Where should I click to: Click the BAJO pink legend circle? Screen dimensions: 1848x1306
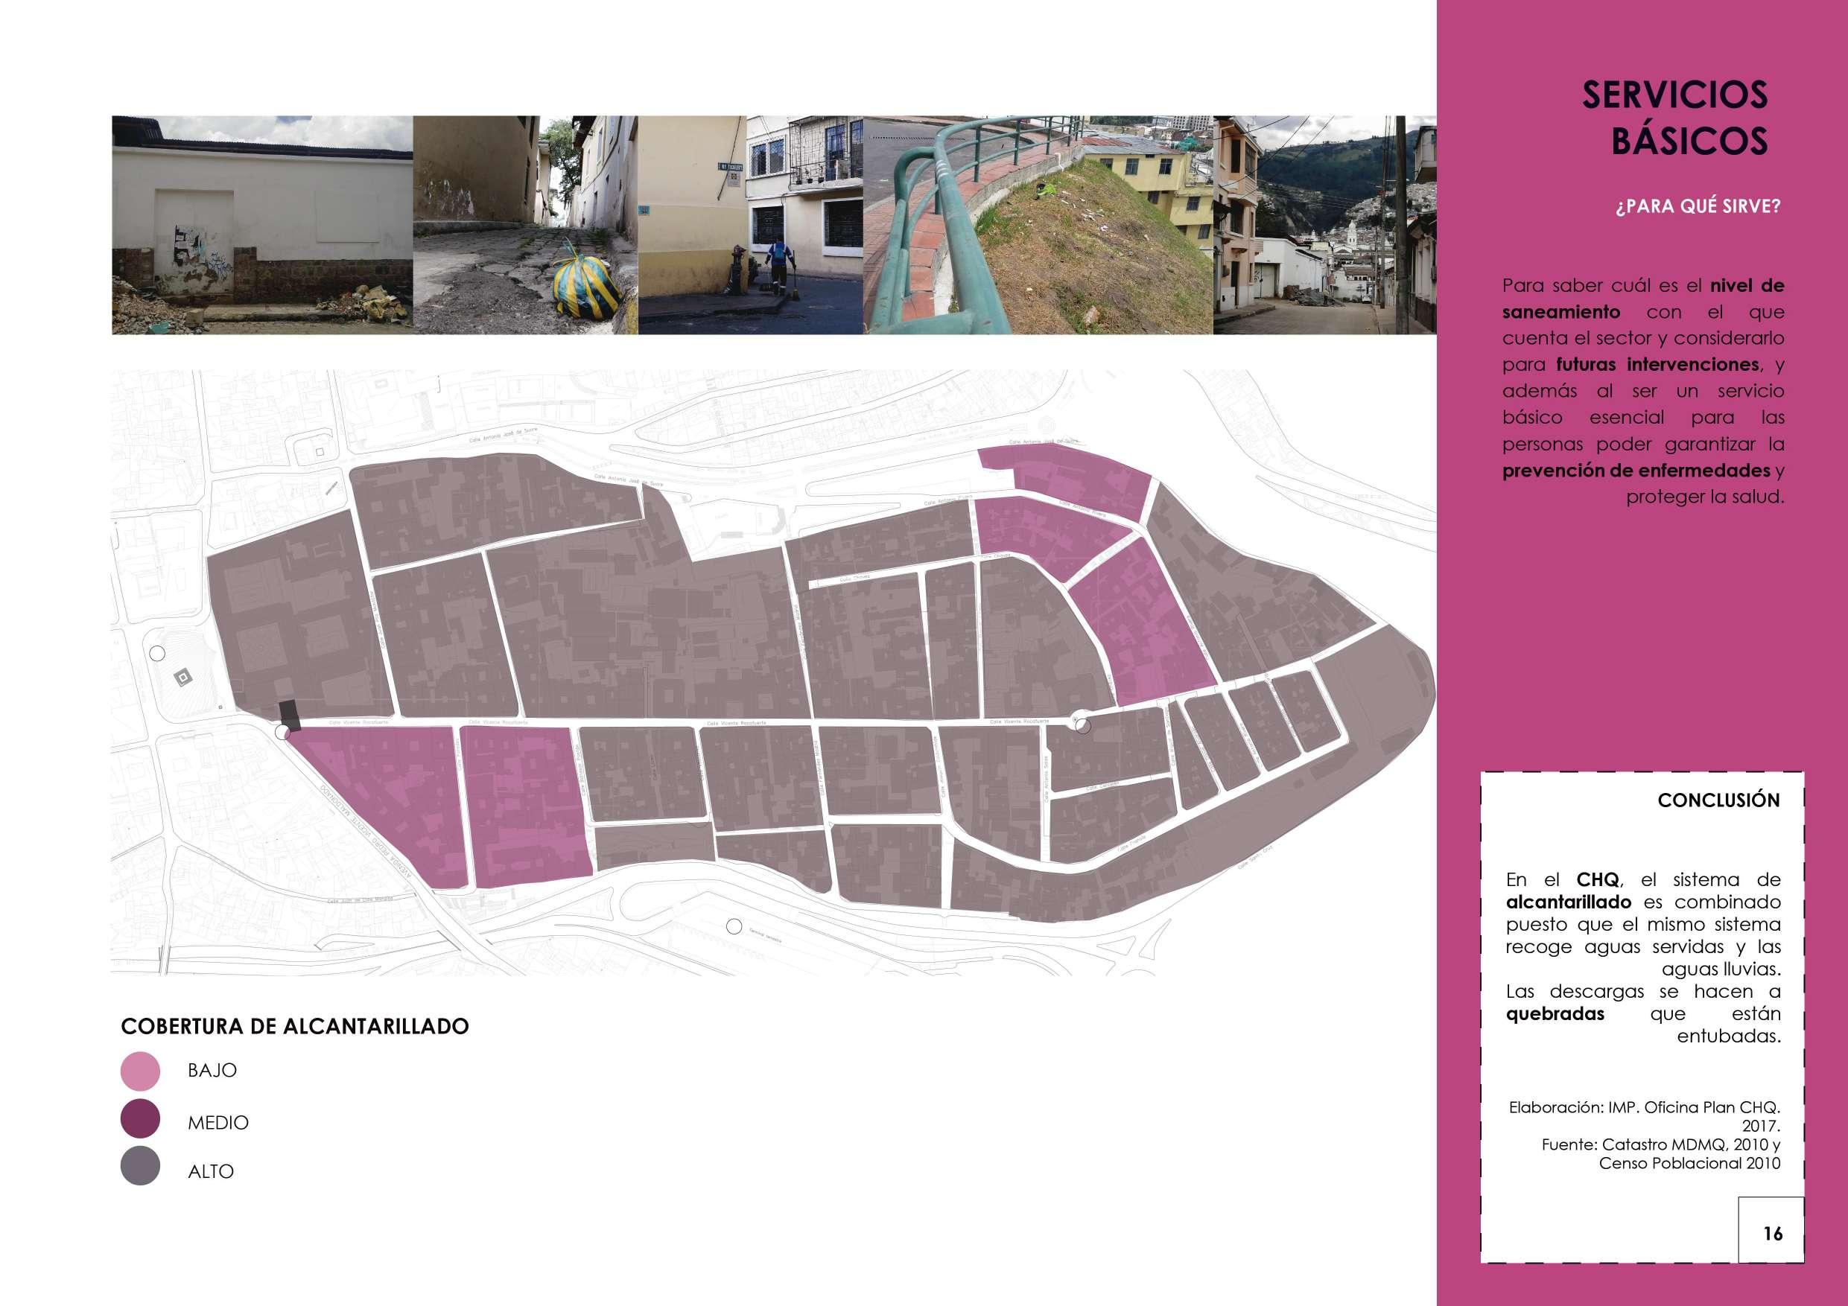(140, 1071)
